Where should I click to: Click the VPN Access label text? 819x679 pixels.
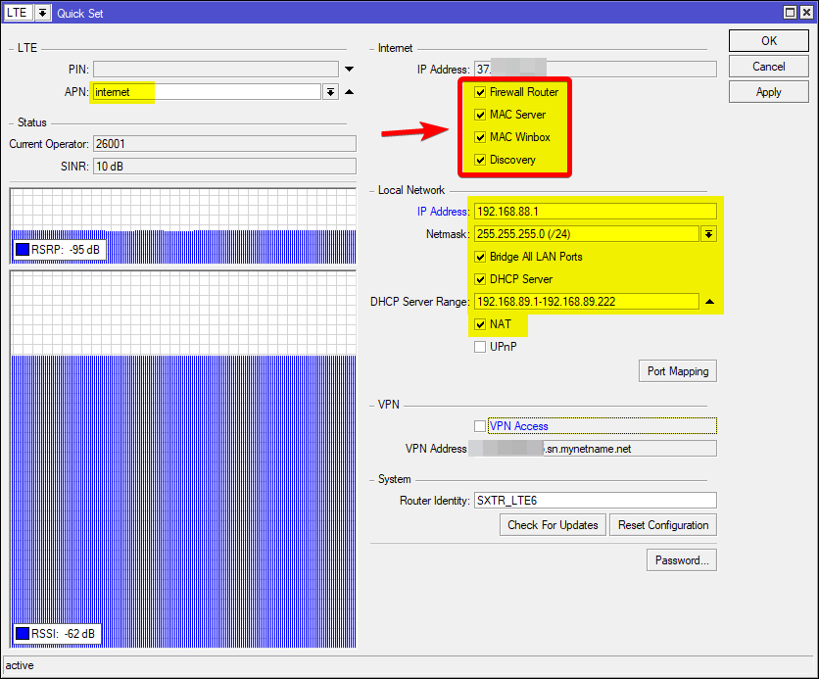pos(518,425)
